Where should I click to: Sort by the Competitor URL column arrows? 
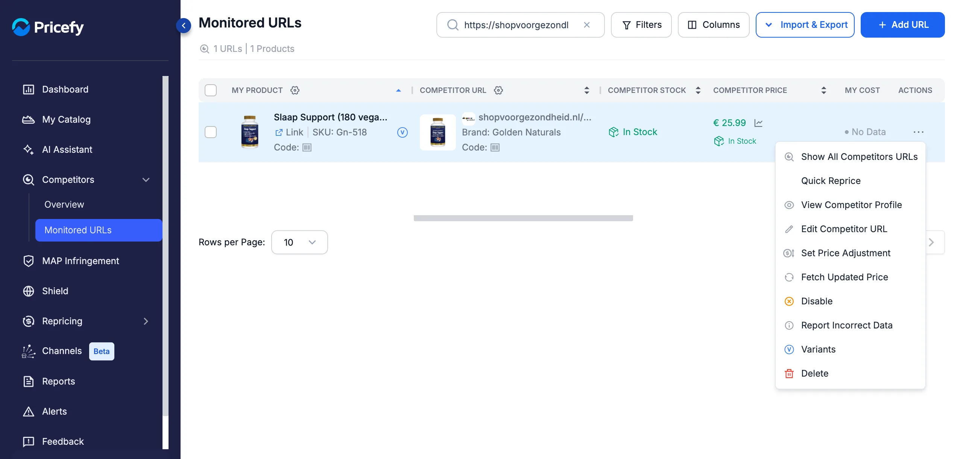click(586, 90)
